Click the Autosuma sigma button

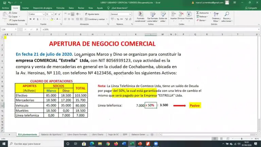[203, 13]
